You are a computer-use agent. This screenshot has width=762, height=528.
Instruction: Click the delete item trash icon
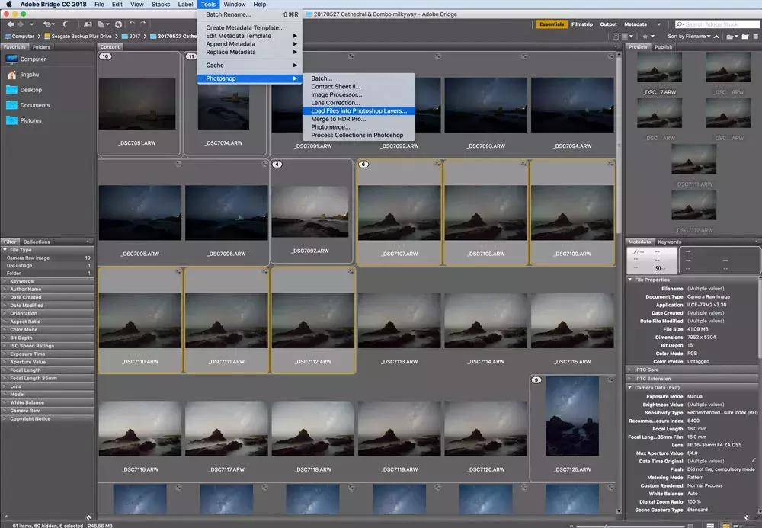(x=755, y=36)
